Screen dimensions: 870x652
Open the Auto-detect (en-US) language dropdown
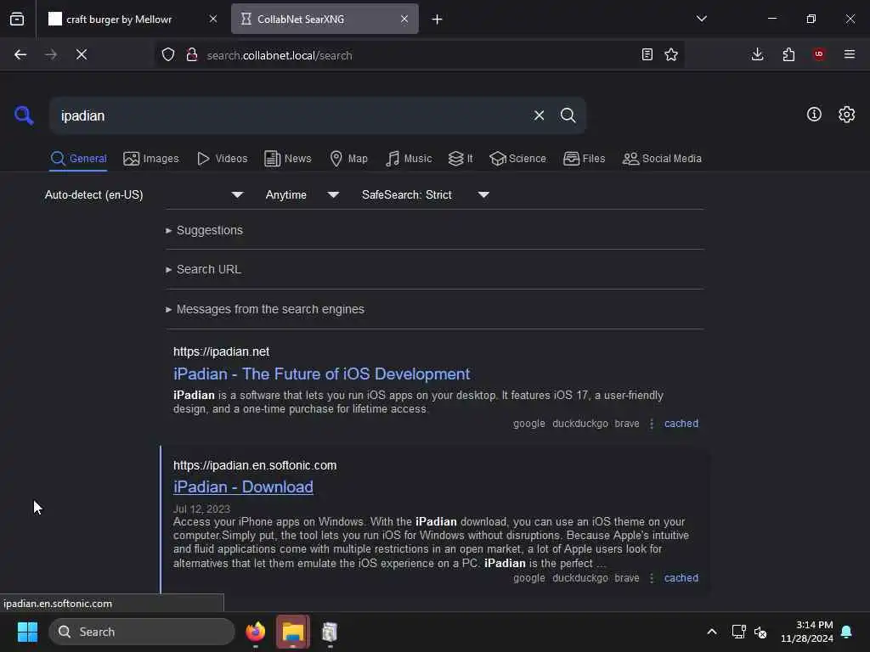coord(144,194)
